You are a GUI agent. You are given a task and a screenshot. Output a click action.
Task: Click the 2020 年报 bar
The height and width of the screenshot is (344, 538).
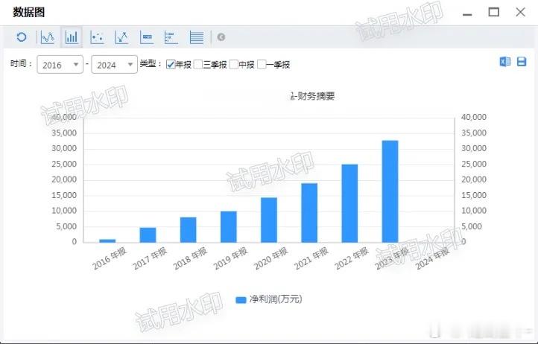pyautogui.click(x=269, y=220)
